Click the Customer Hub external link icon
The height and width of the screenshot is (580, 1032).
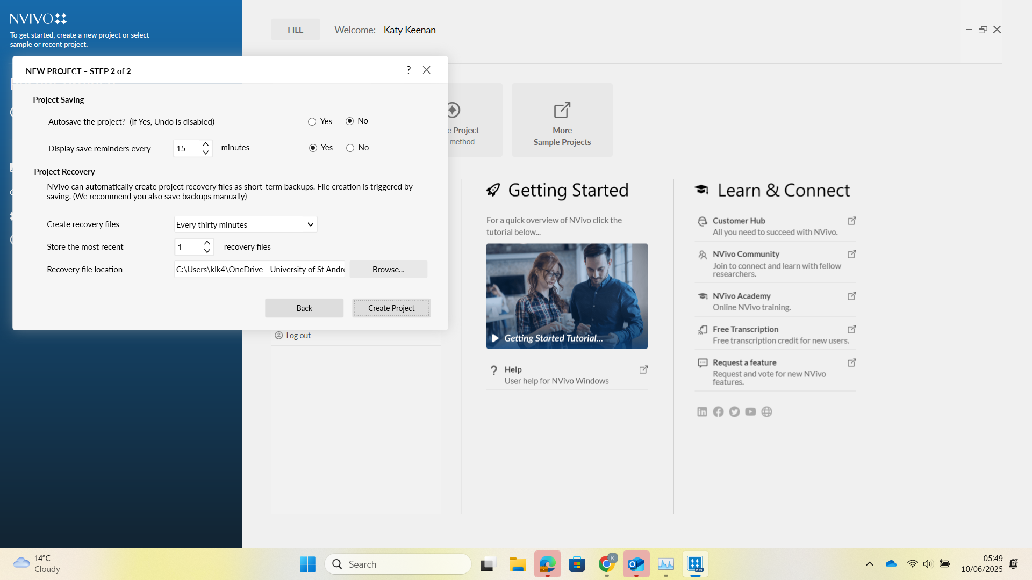[x=851, y=221]
